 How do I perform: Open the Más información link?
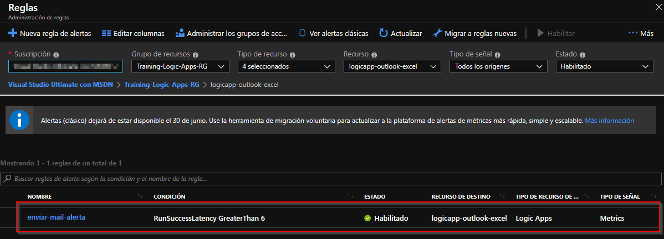(609, 121)
